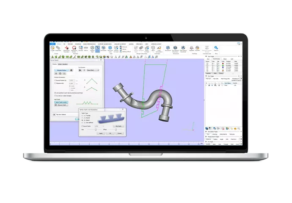Click the Prop Generation icon
This screenshot has height=203, width=292.
click(159, 48)
